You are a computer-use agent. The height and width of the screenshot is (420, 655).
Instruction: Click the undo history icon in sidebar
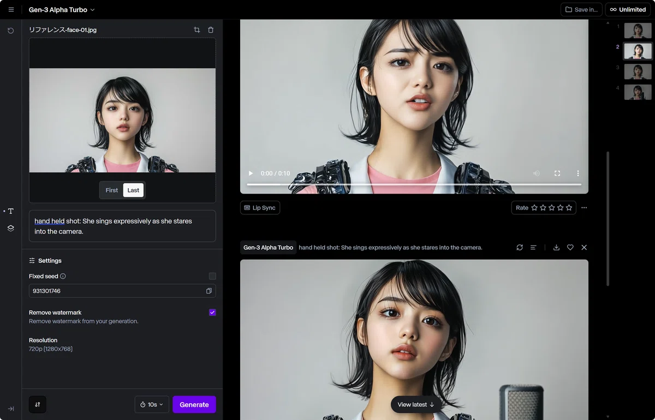point(10,31)
